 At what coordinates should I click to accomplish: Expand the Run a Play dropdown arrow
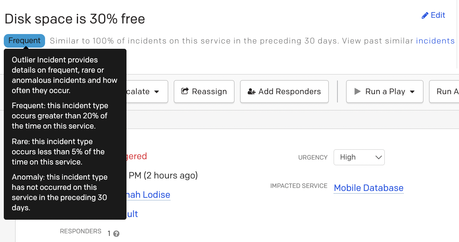(x=412, y=92)
